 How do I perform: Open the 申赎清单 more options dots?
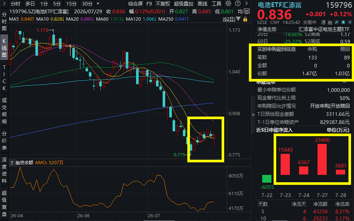pos(344,83)
